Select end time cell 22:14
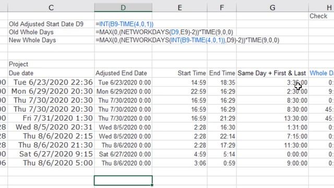Image resolution: width=334 pixels, height=188 pixels. (228, 136)
